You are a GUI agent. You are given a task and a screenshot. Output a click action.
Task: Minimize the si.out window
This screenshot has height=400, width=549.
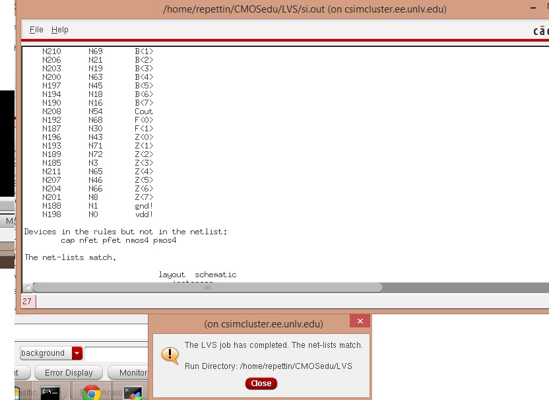(533, 9)
